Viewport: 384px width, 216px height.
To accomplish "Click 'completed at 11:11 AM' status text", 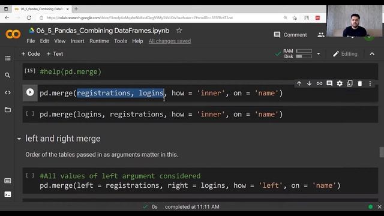I will point(192,207).
